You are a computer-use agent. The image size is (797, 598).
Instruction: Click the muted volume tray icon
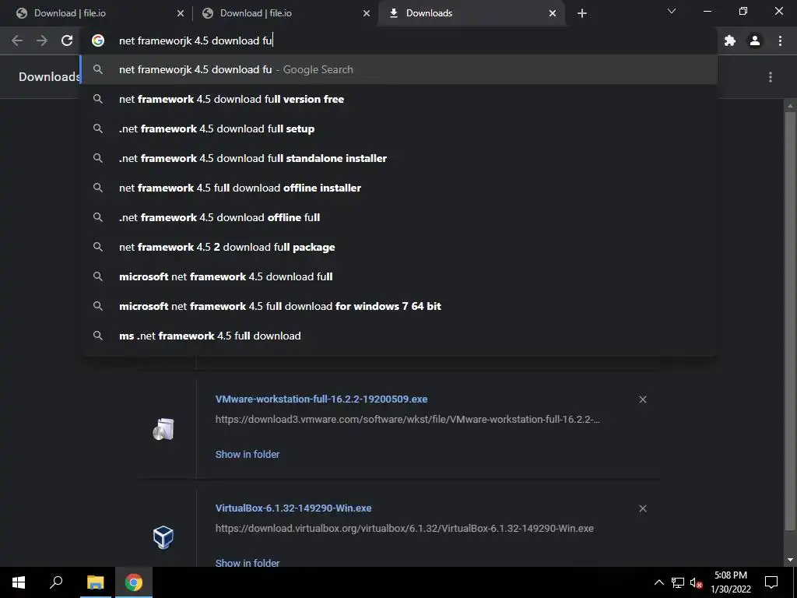(x=697, y=582)
